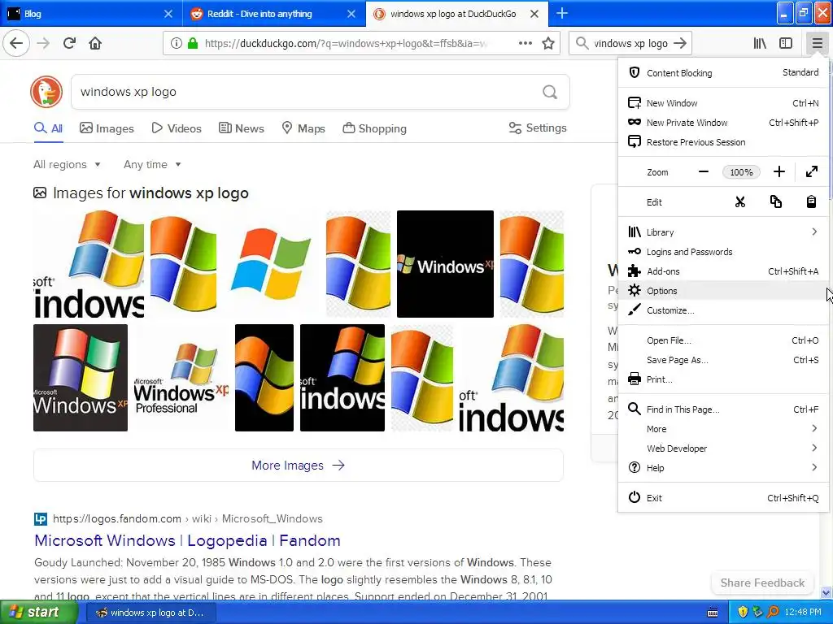This screenshot has height=624, width=833.
Task: Select Open File... menu item
Action: pos(723,340)
